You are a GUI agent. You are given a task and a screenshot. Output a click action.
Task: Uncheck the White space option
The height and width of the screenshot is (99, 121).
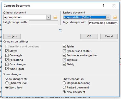(7, 69)
